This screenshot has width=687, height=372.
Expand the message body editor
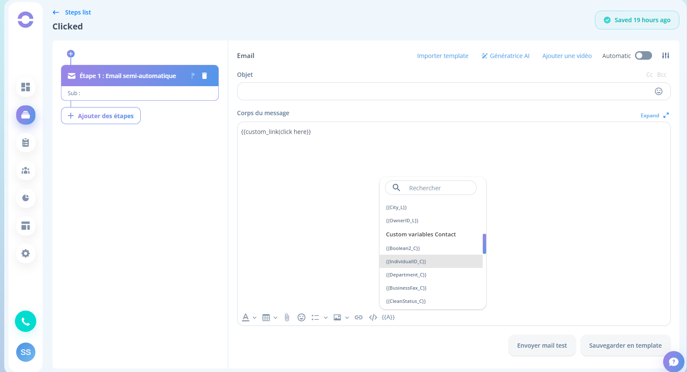[655, 116]
